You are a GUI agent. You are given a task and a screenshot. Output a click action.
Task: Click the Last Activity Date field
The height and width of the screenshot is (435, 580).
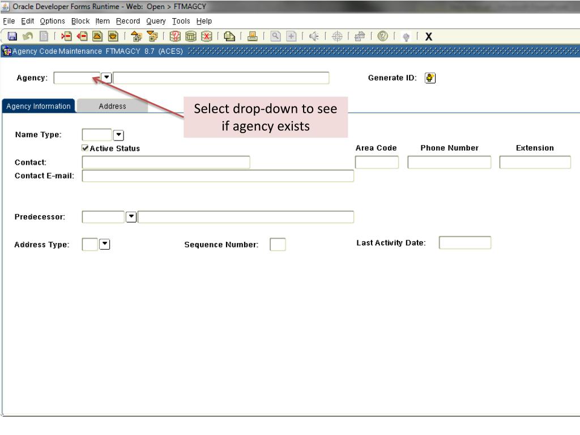(x=465, y=242)
